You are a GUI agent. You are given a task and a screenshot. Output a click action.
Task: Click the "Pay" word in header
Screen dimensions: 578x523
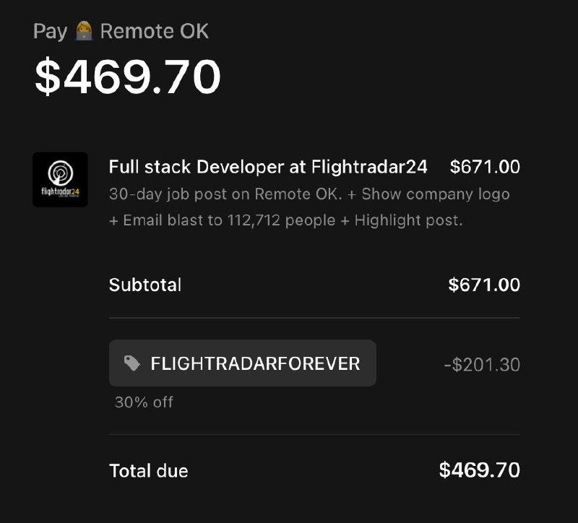pos(50,31)
